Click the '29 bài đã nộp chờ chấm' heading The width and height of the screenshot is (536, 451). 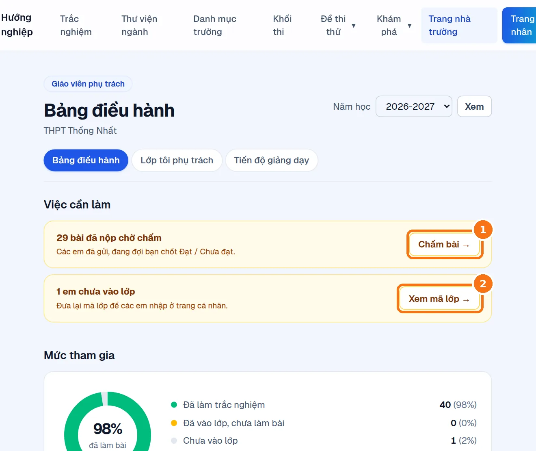109,238
